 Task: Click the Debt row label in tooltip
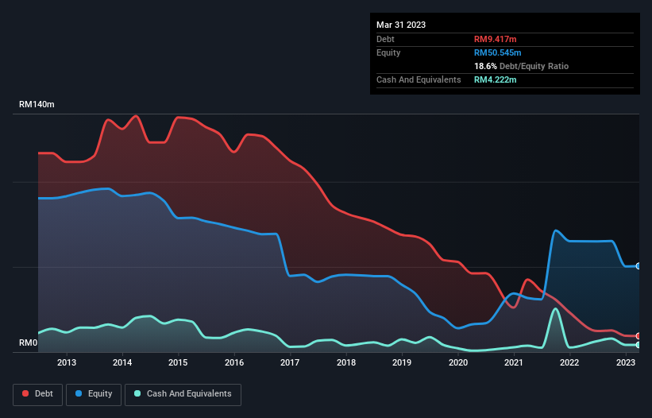385,39
